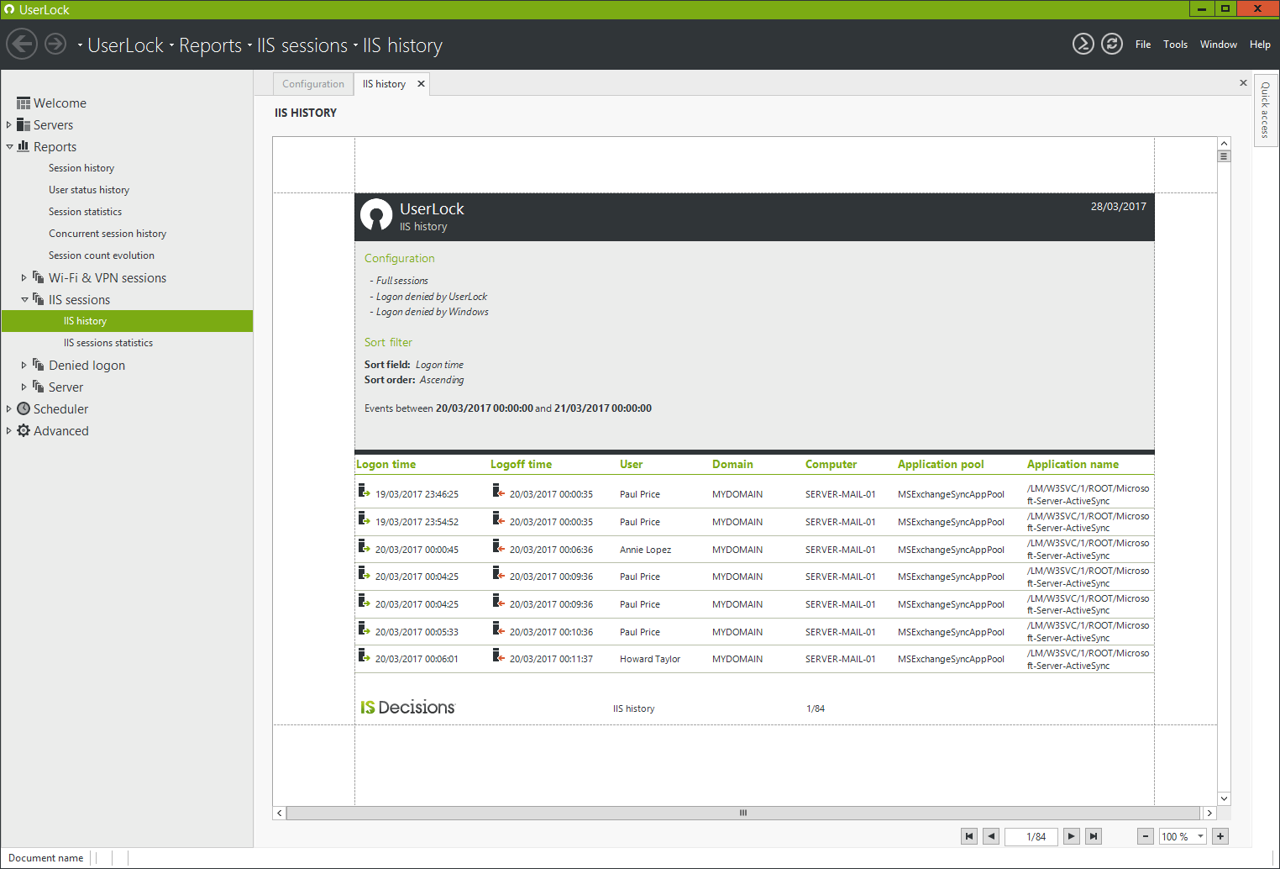Open User status history report

[x=89, y=190]
